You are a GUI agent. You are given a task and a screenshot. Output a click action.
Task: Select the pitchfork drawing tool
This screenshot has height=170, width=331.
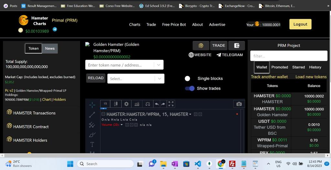(92, 125)
